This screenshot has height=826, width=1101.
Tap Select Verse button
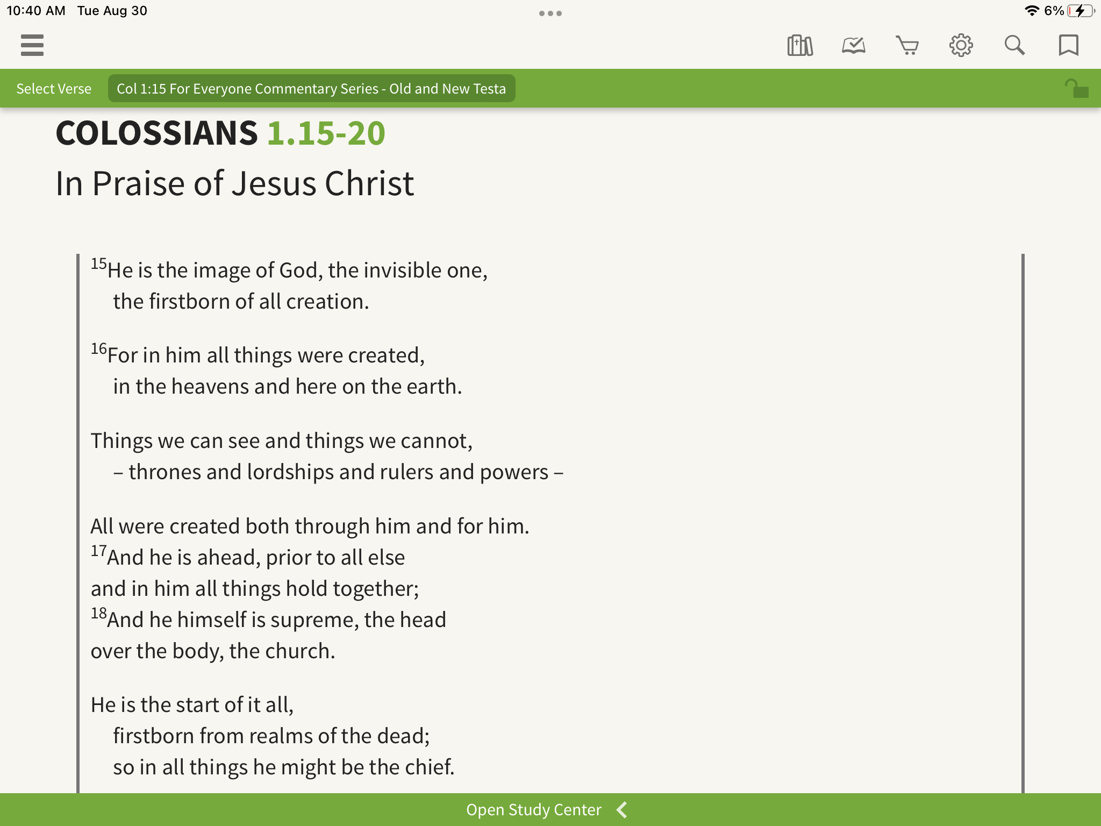54,89
